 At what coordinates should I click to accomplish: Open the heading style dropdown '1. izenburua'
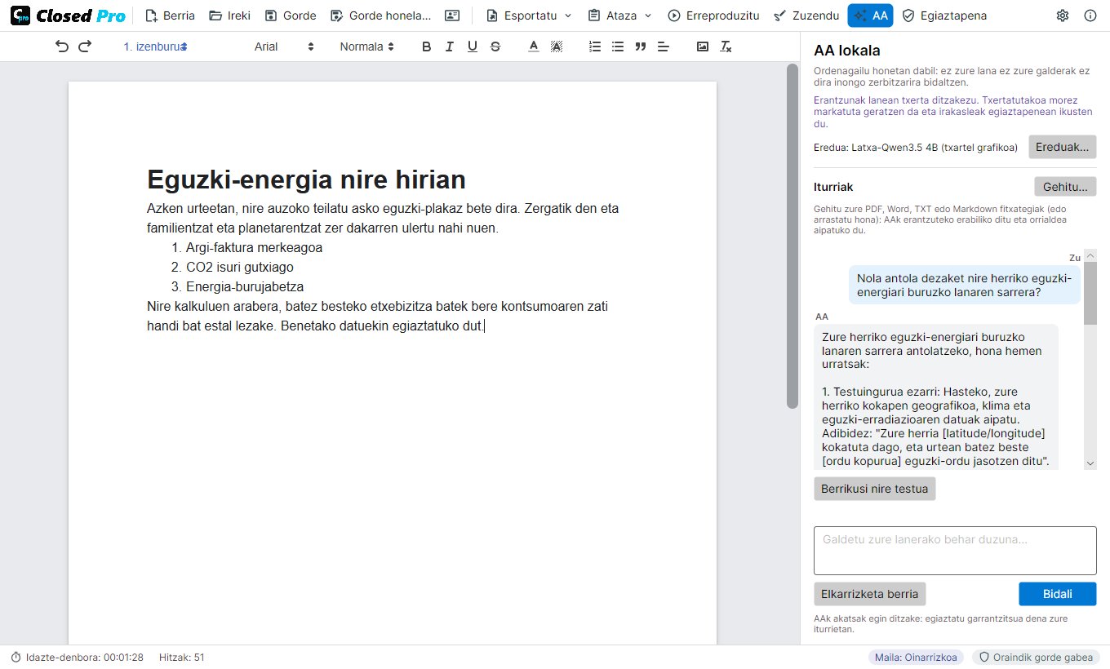pyautogui.click(x=155, y=47)
